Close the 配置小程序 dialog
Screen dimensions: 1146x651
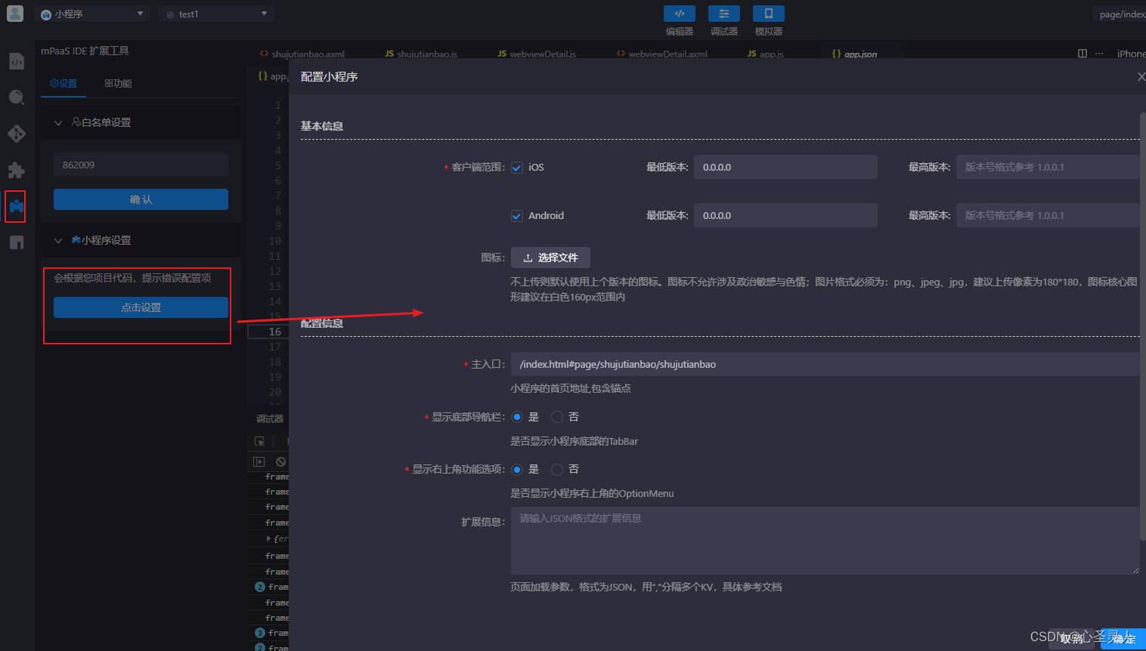(1141, 76)
